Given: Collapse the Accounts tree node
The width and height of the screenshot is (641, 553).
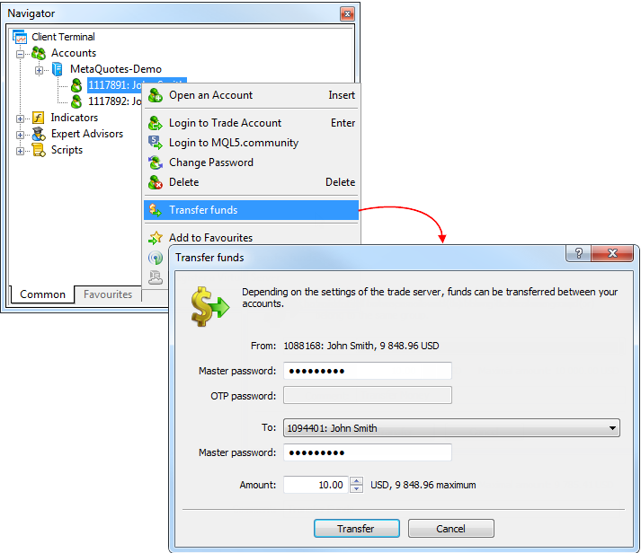Looking at the screenshot, I should pyautogui.click(x=20, y=54).
